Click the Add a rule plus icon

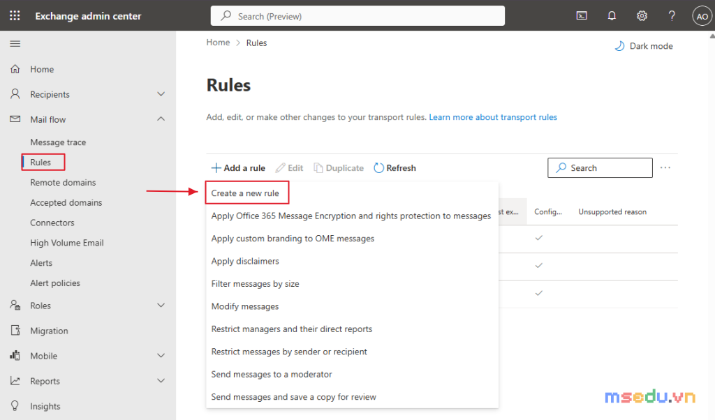tap(216, 168)
